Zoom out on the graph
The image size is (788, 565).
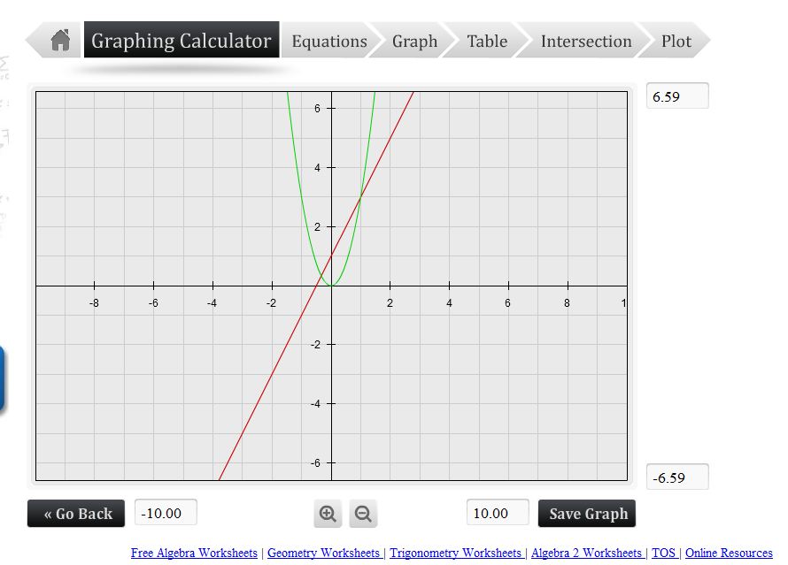click(362, 513)
